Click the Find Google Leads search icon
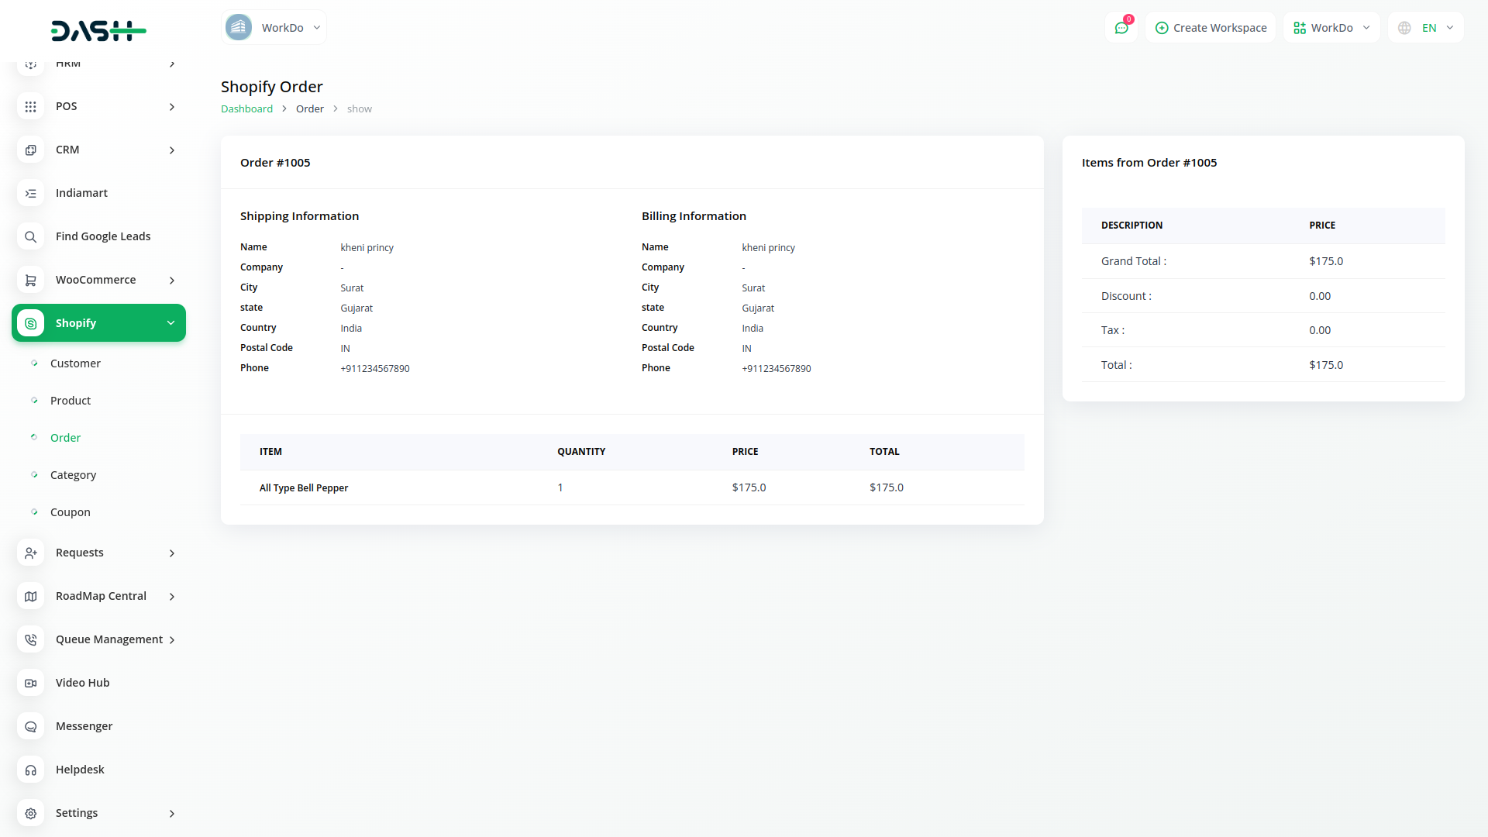Screen dimensions: 1488x837 coord(30,236)
